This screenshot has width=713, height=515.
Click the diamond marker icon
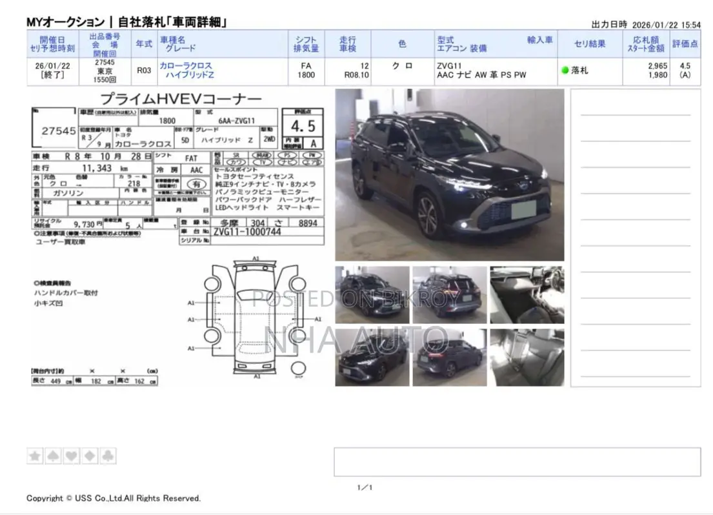(x=90, y=456)
